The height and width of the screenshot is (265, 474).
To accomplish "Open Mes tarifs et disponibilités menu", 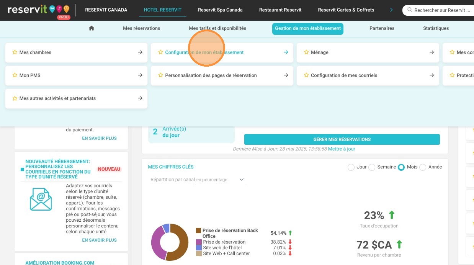I will click(217, 28).
